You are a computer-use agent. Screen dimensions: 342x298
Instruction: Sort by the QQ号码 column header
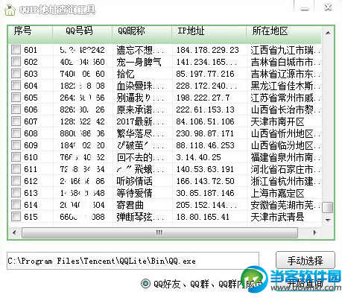click(x=82, y=34)
